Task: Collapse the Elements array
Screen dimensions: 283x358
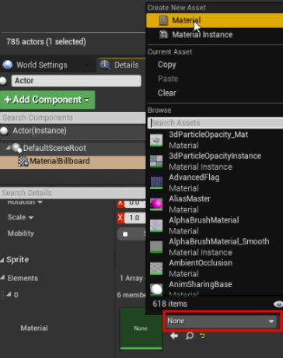Action: [x=2, y=278]
